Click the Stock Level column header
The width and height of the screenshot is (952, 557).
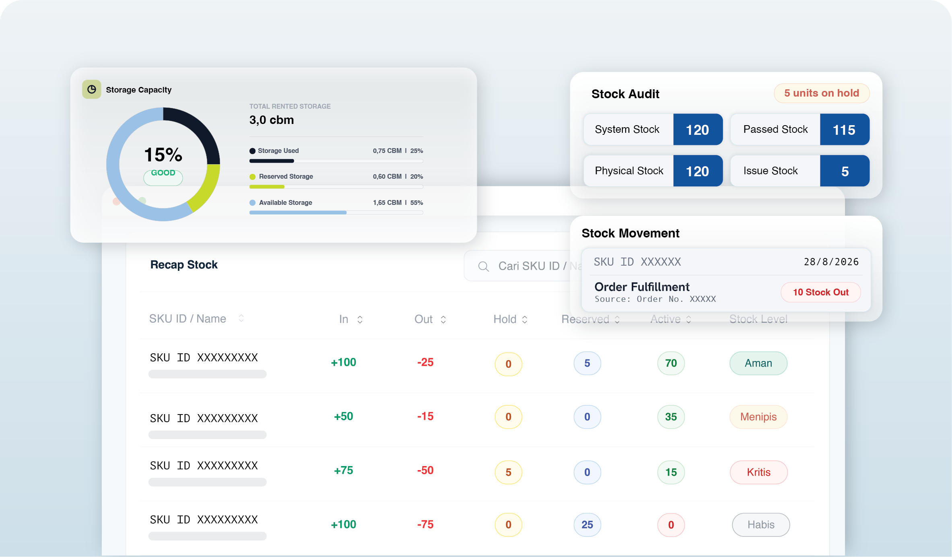[758, 319]
